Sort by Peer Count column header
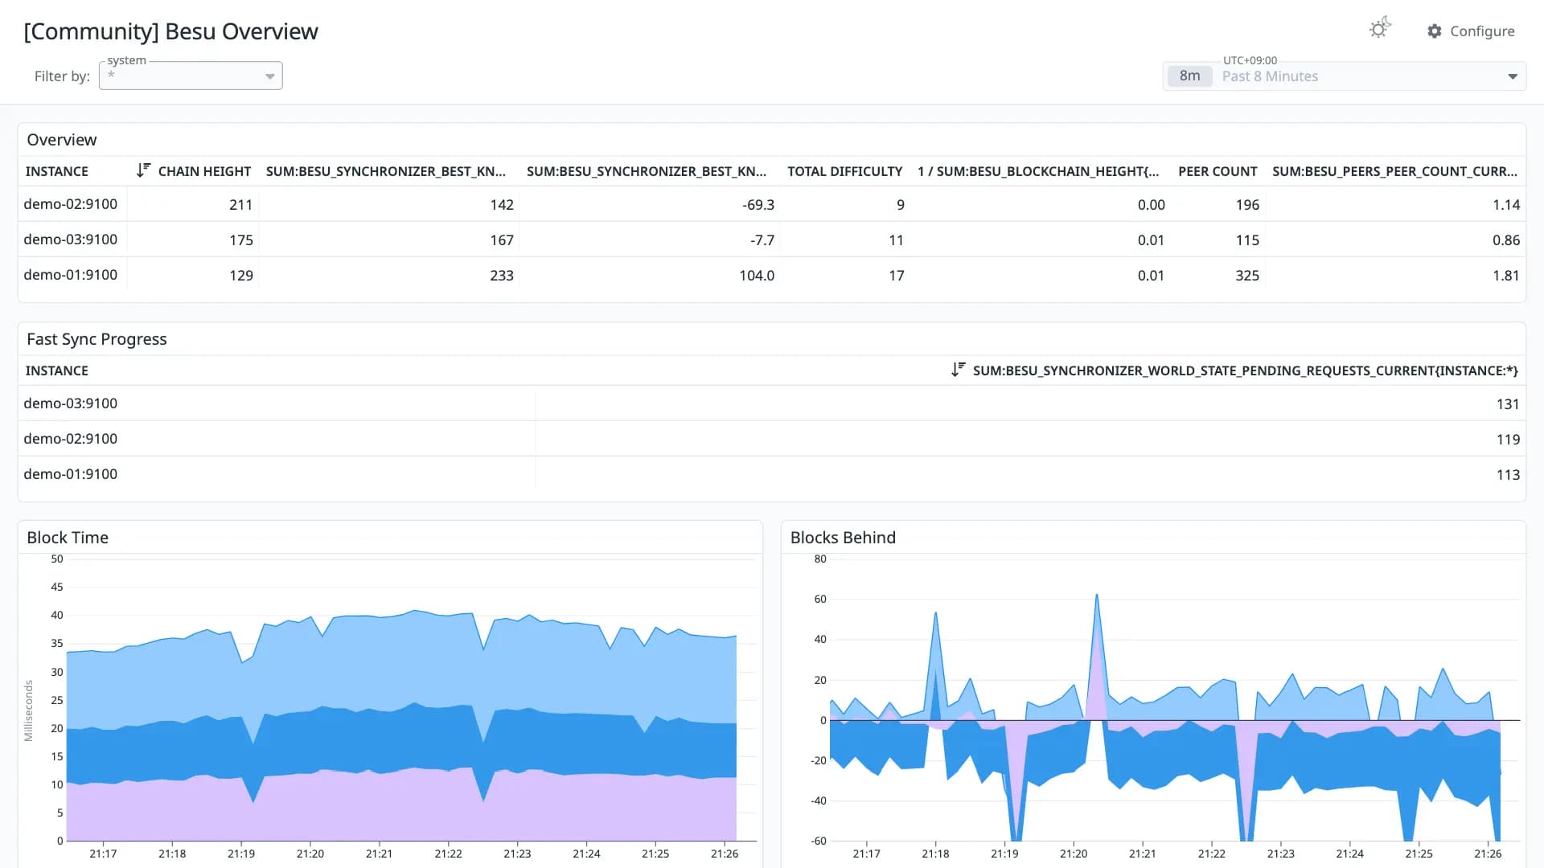 (x=1218, y=171)
